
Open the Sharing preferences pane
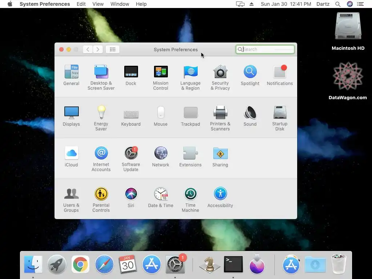220,157
